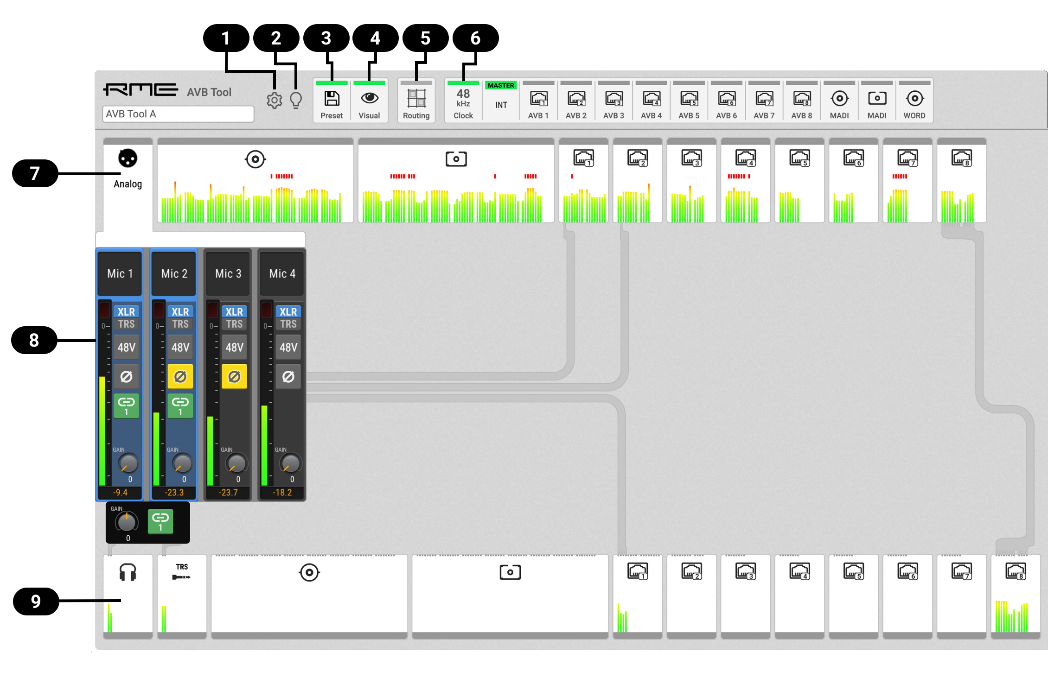This screenshot has height=684, width=1048.
Task: Select AVB 7 clock source
Action: point(764,101)
